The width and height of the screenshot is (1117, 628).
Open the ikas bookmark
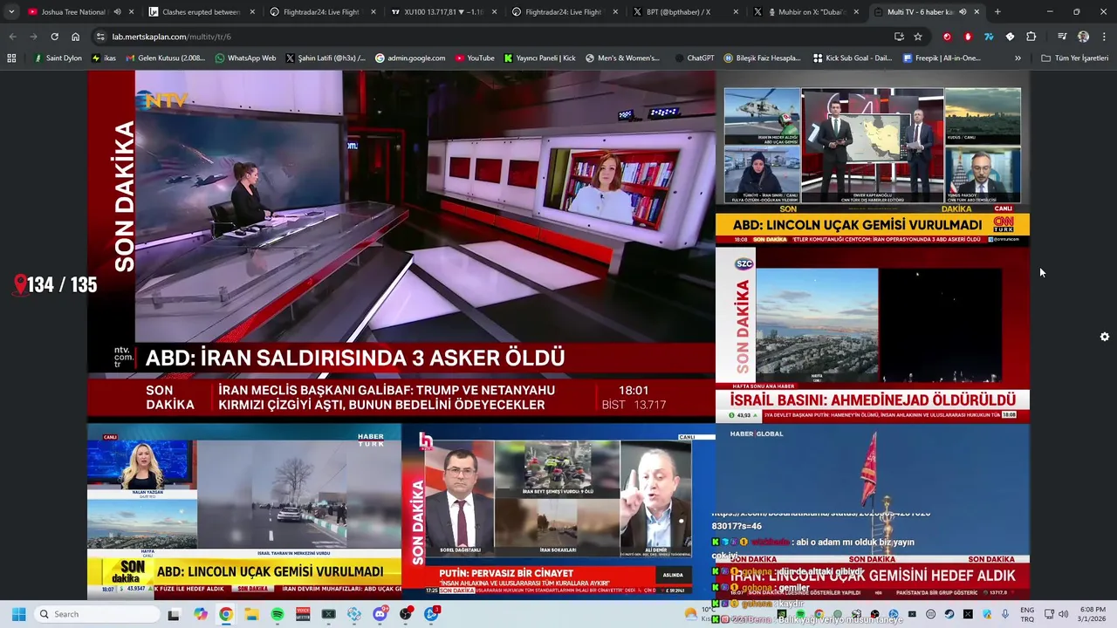pos(103,58)
